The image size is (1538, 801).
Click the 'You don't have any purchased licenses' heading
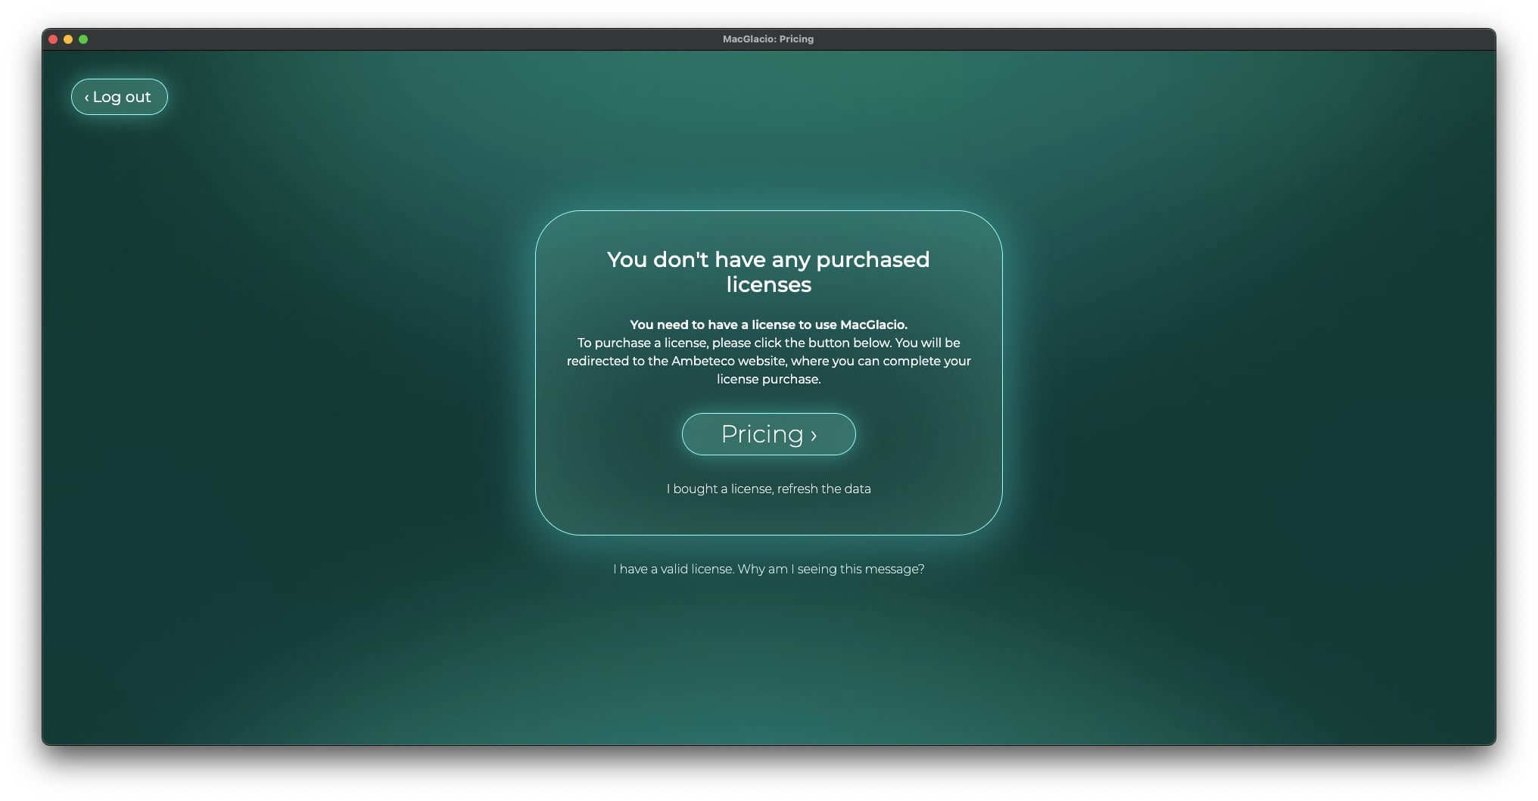click(768, 272)
